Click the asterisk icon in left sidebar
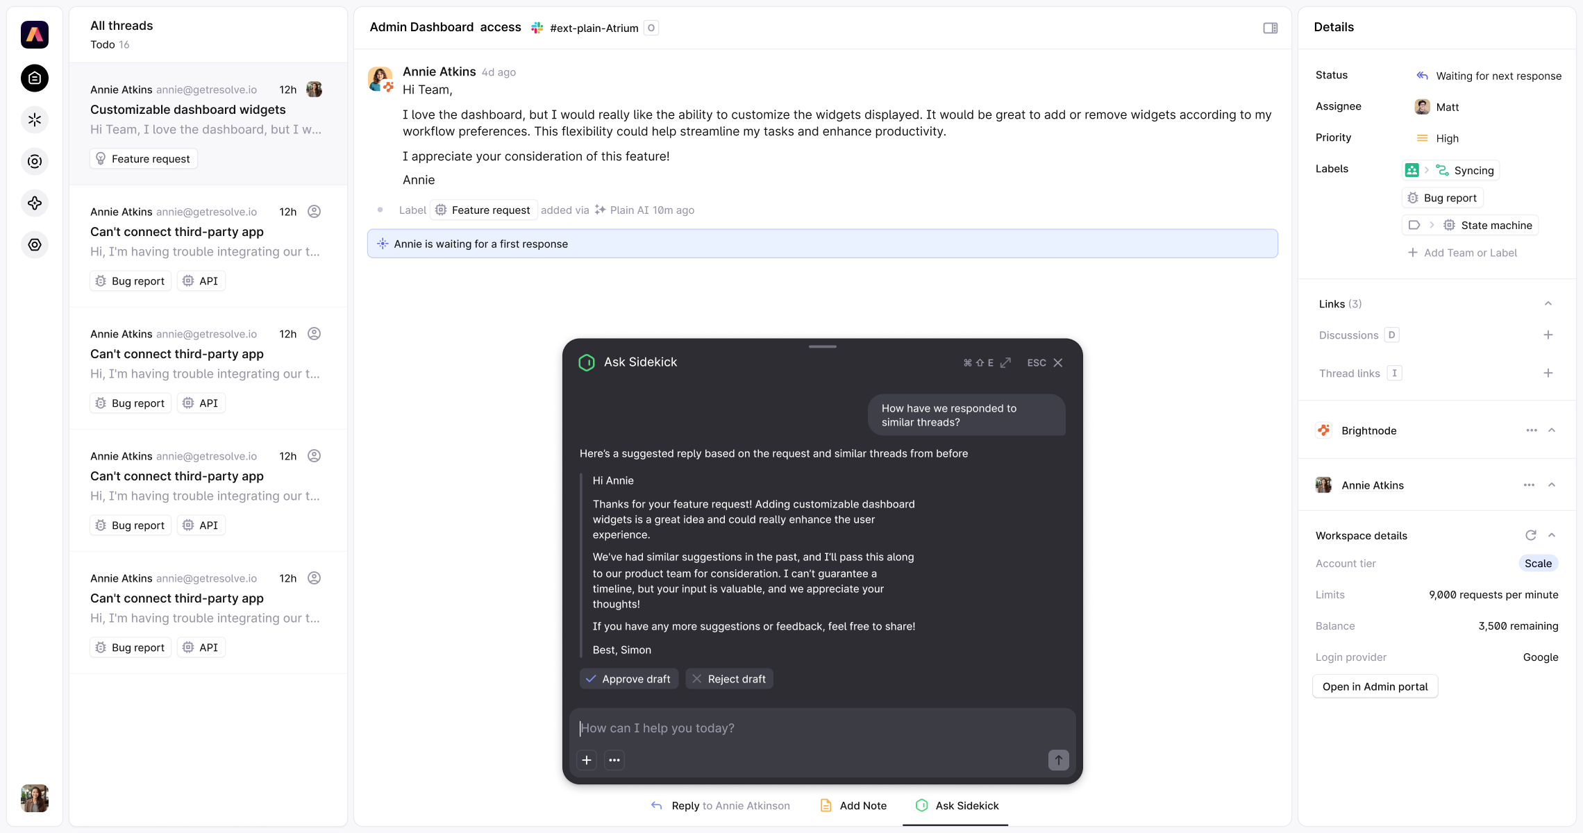This screenshot has width=1583, height=833. [x=35, y=120]
